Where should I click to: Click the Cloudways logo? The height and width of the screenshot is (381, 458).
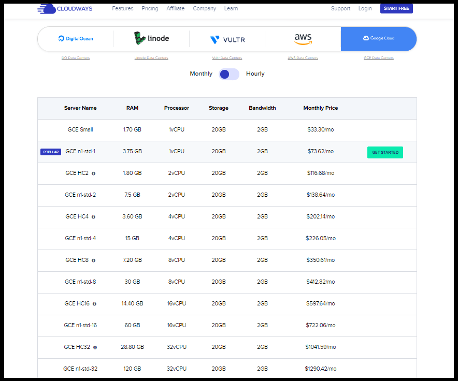click(x=65, y=9)
